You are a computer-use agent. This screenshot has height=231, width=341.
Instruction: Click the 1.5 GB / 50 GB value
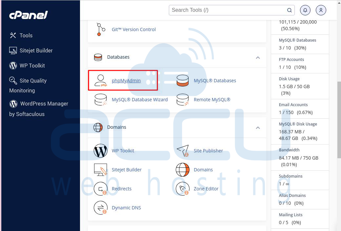point(294,87)
